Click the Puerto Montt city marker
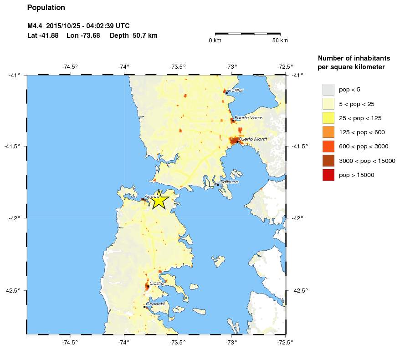400x349 pixels. pos(237,142)
